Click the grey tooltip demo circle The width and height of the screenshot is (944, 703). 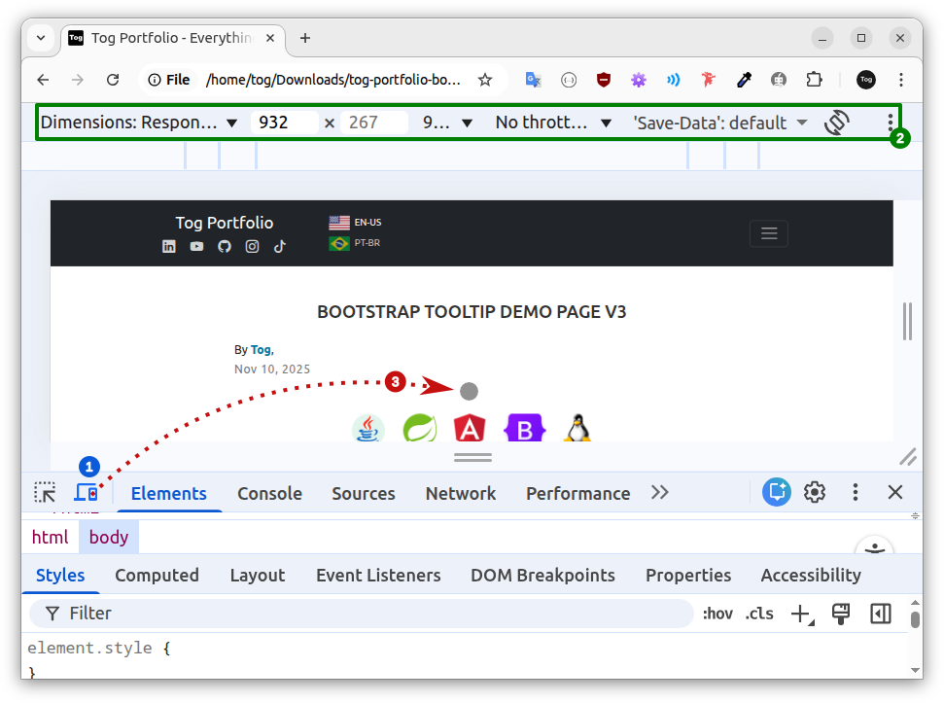tap(469, 391)
